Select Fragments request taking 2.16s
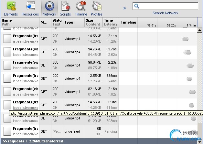 (x=25, y=89)
